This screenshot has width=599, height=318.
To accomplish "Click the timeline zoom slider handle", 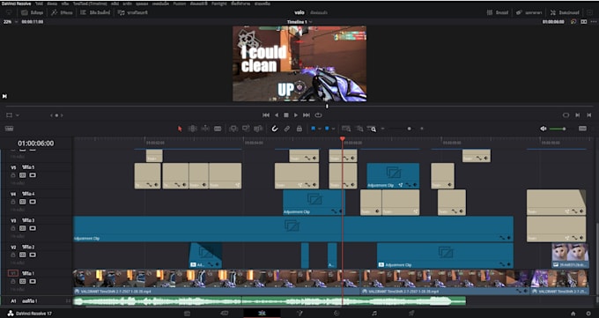I will point(409,129).
